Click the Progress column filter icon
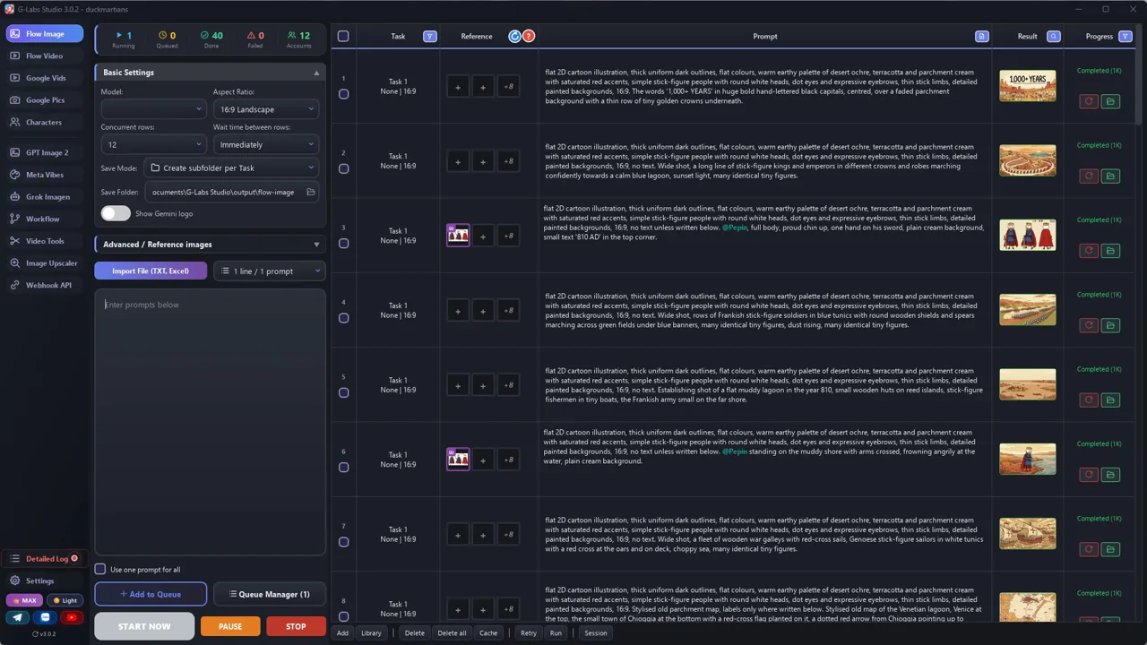 1125,37
